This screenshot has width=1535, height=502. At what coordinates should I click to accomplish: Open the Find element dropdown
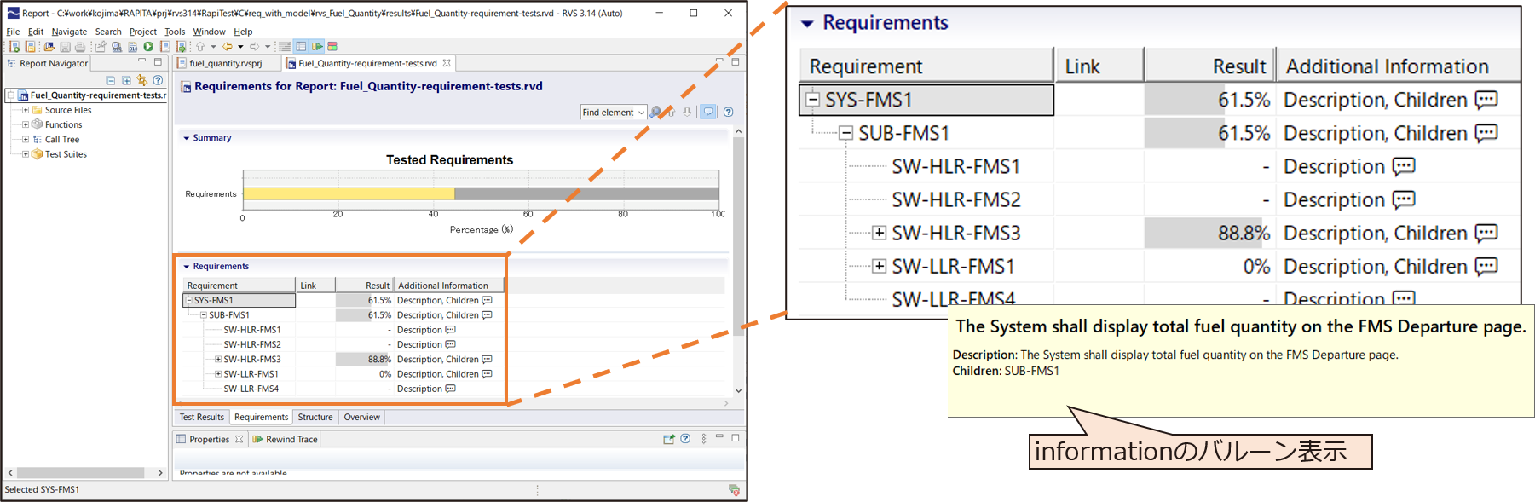[641, 113]
